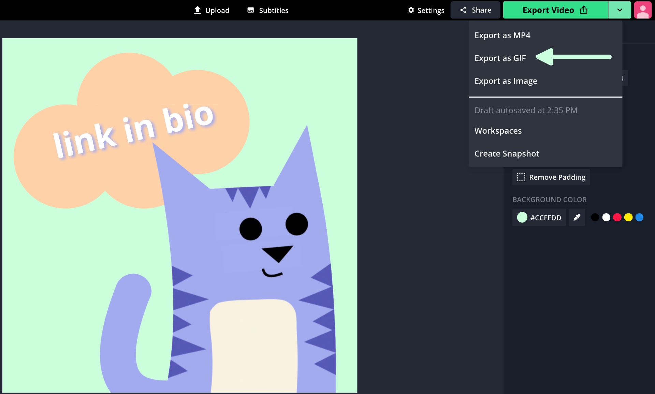The width and height of the screenshot is (655, 394).
Task: Choose Export as MP4
Action: click(502, 35)
